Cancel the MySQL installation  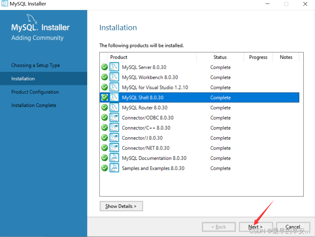click(x=293, y=227)
